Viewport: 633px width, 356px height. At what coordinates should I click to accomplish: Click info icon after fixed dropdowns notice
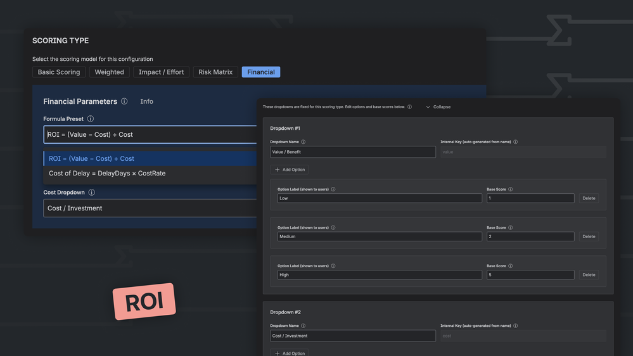409,106
